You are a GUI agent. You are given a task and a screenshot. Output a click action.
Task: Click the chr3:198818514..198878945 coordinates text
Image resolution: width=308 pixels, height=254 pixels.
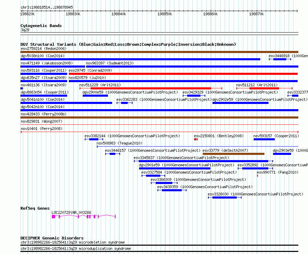[47, 8]
